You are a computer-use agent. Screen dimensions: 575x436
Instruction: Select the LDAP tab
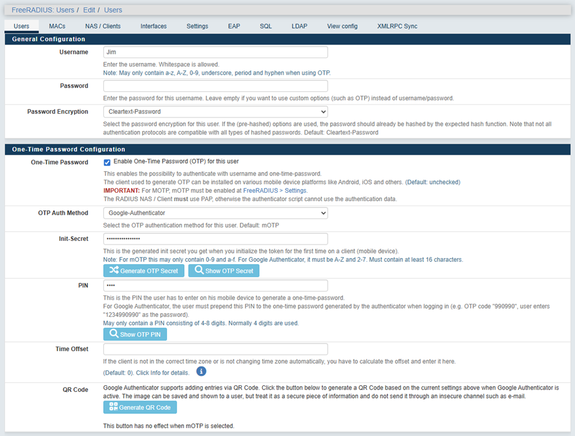pyautogui.click(x=299, y=26)
